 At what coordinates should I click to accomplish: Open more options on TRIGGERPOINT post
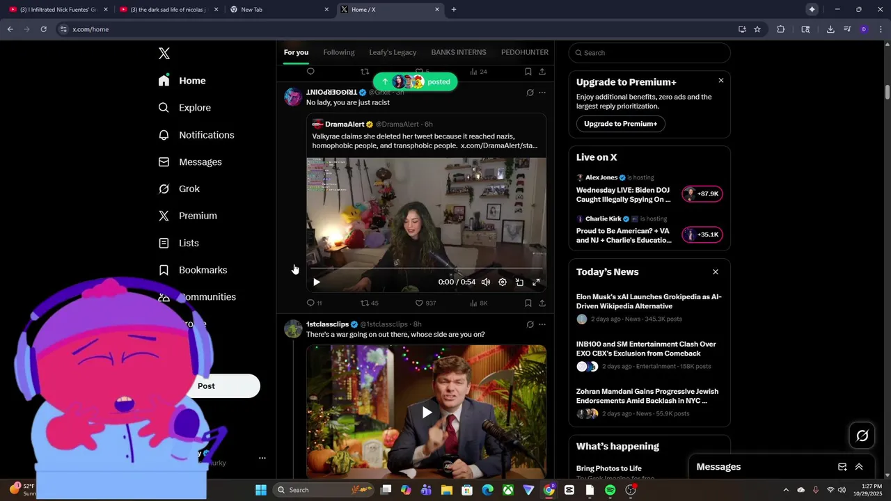[x=542, y=93]
